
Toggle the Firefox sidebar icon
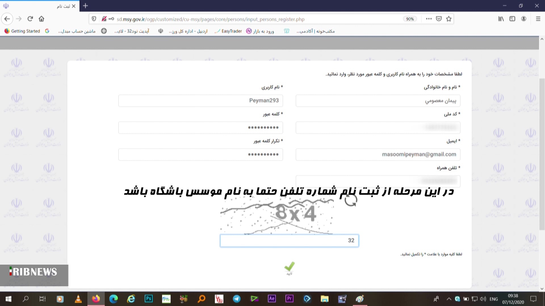tap(512, 19)
